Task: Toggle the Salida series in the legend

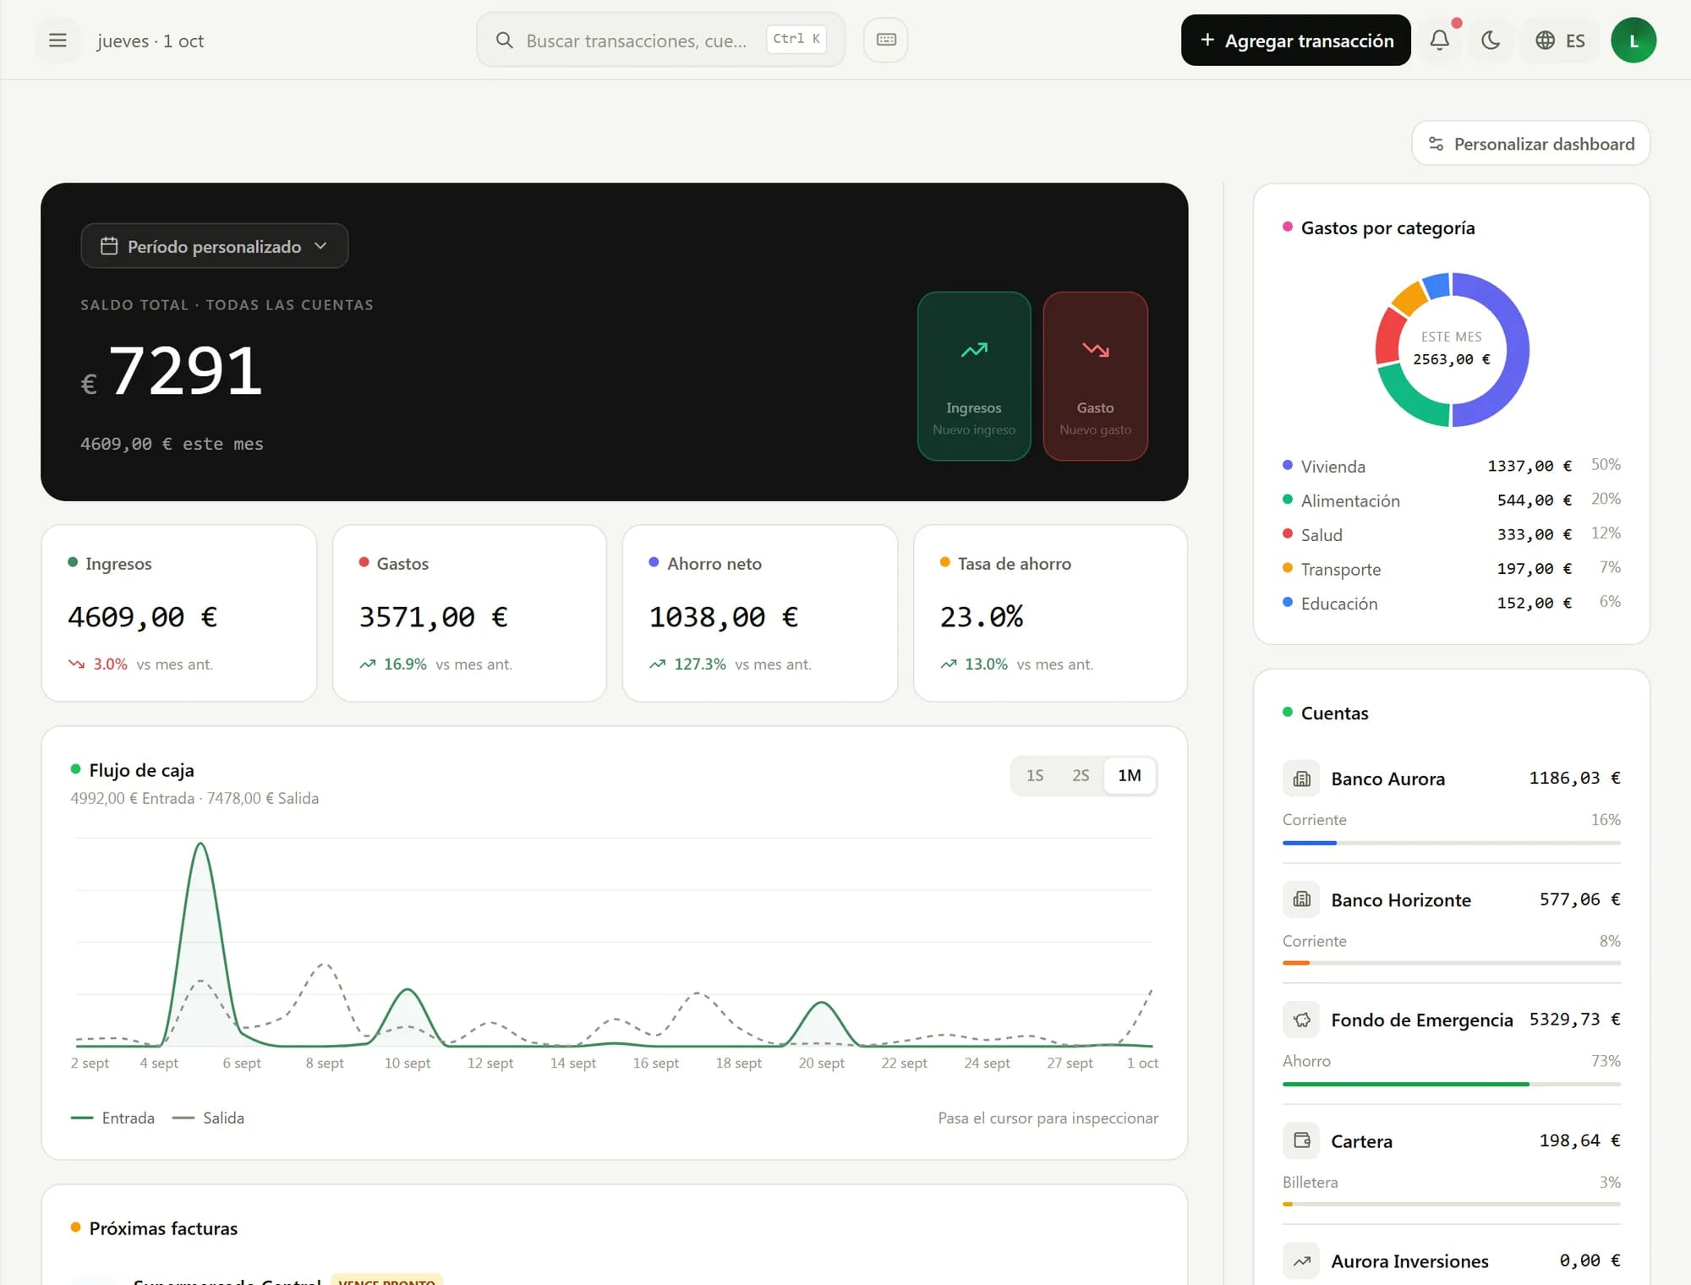Action: click(x=208, y=1118)
